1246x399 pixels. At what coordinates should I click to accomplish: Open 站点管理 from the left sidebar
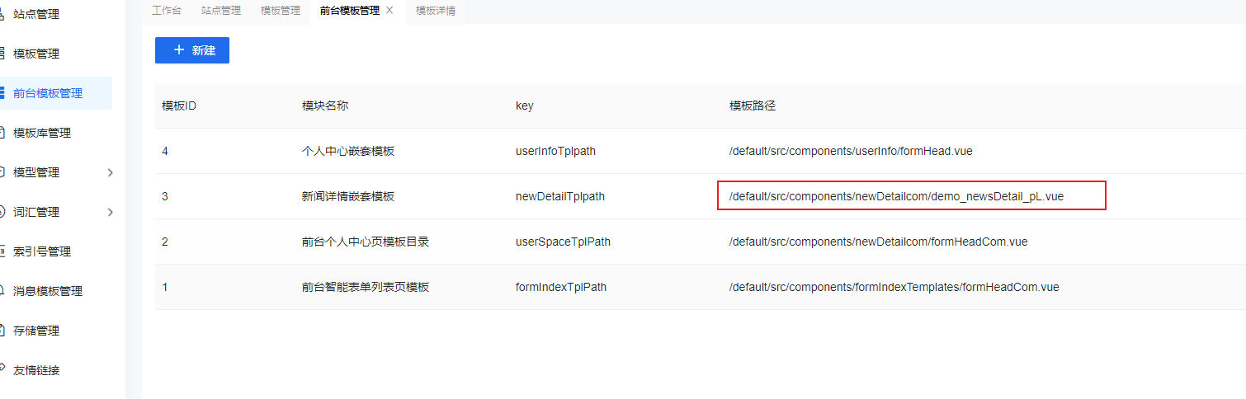[36, 14]
